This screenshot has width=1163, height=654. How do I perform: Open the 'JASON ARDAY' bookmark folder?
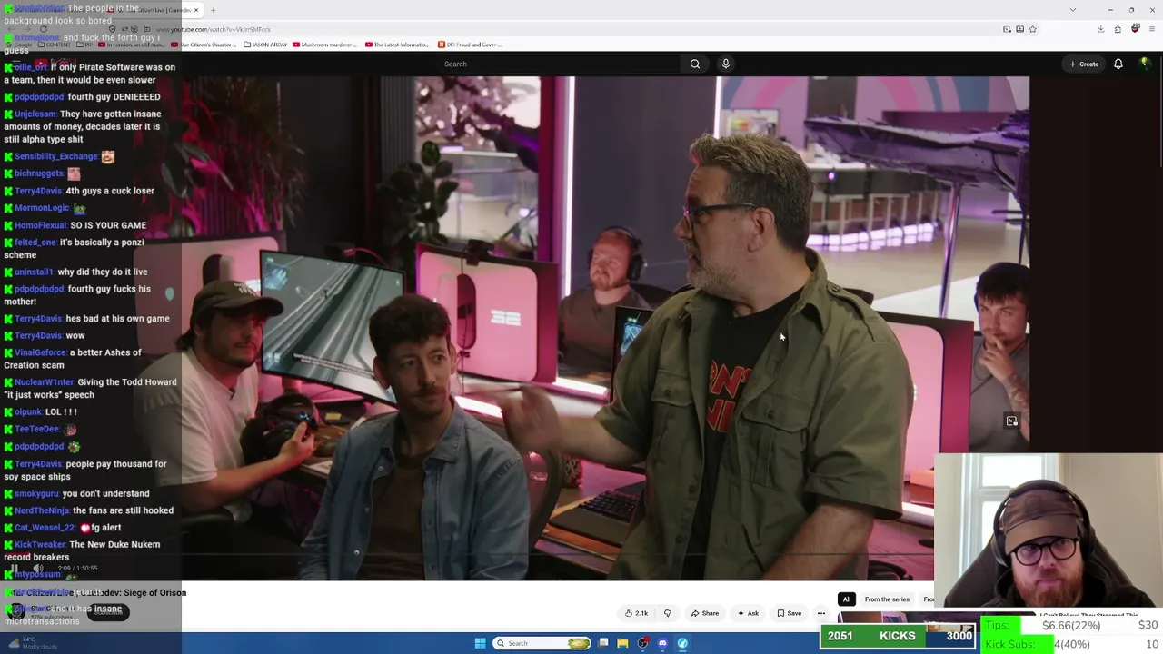(263, 45)
